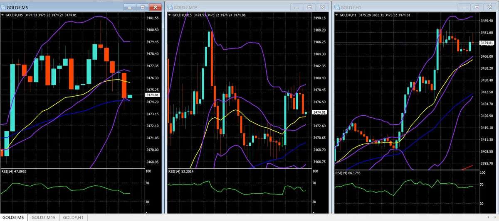Expand the triangle next to GOLD#,H1 chart label
The width and height of the screenshot is (499, 221).
point(337,15)
